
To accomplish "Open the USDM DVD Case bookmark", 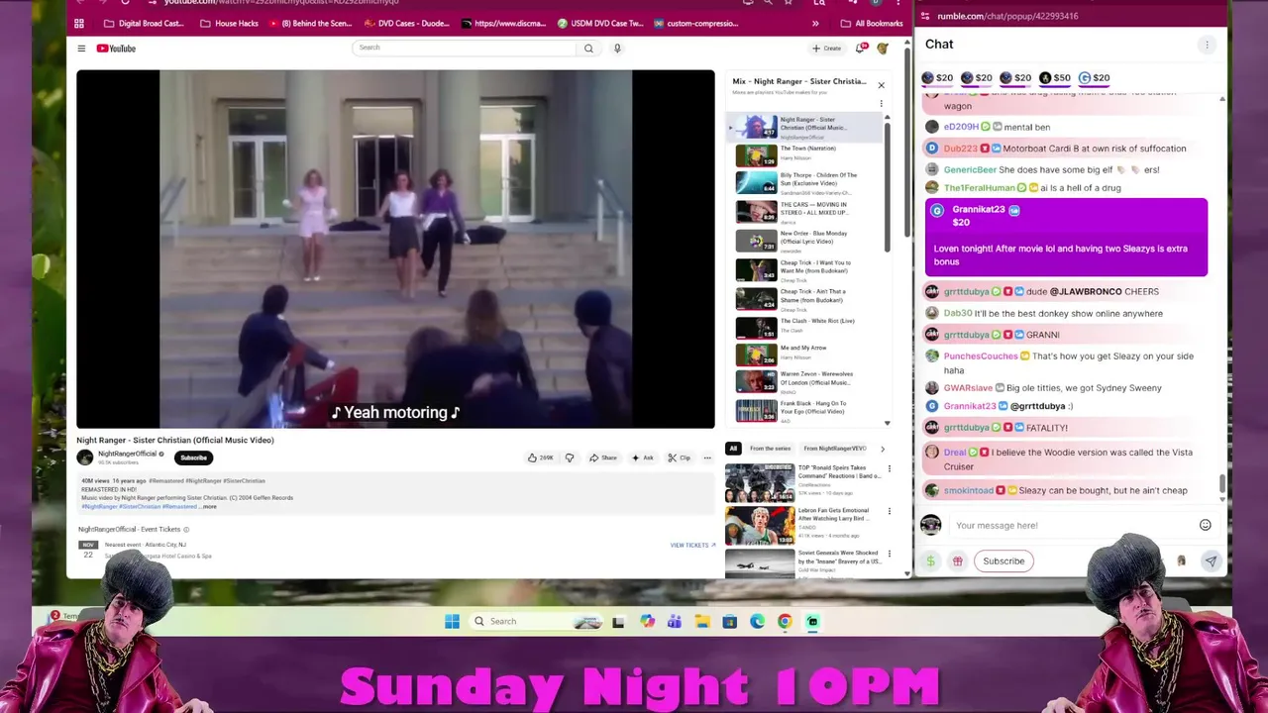I will click(600, 23).
